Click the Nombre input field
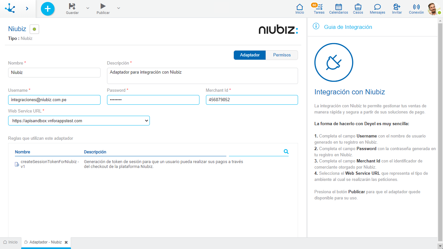The width and height of the screenshot is (443, 249). [54, 73]
